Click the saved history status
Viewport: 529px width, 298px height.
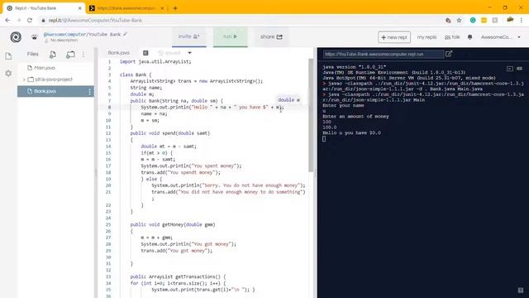point(170,53)
